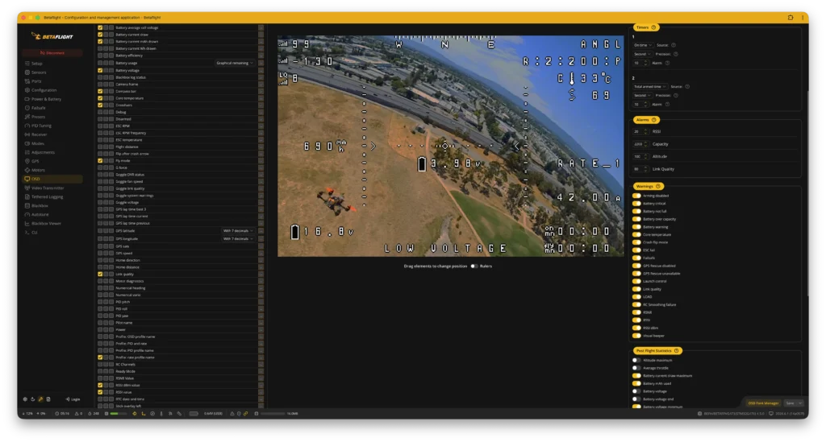Click the Blackbox Viewer chart icon
The width and height of the screenshot is (826, 442).
[x=27, y=223]
